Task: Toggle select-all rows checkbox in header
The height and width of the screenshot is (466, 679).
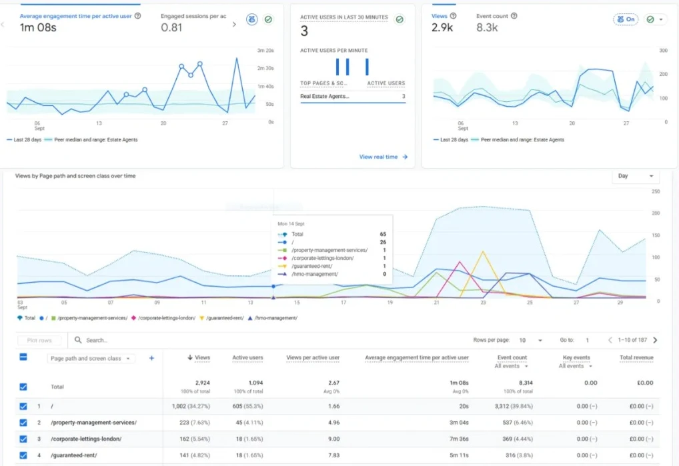Action: coord(23,357)
